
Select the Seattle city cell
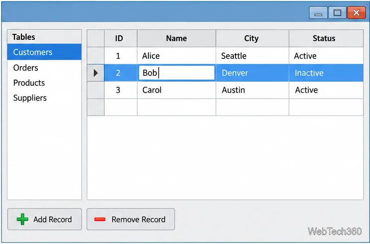tap(252, 56)
